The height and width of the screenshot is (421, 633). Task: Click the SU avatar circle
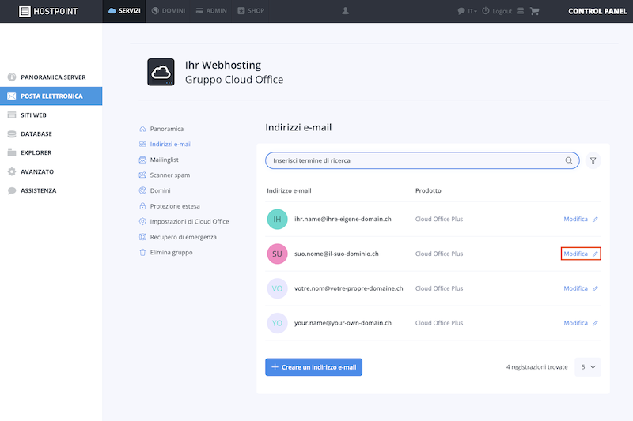point(278,254)
